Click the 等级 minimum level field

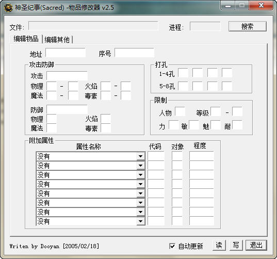pyautogui.click(x=216, y=111)
